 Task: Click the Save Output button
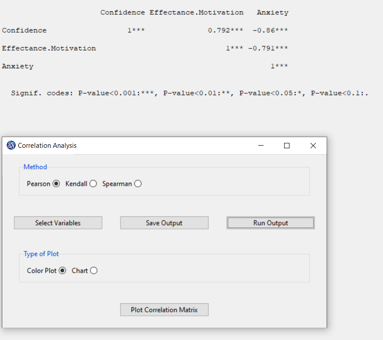tap(164, 223)
